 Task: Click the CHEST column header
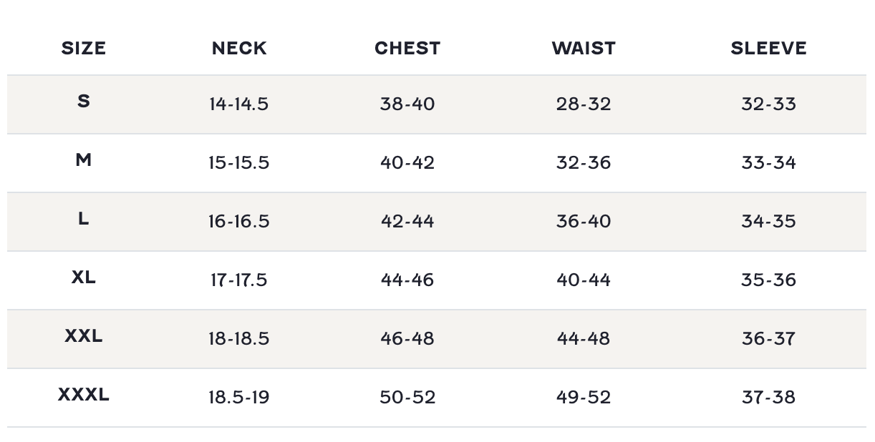tap(407, 49)
